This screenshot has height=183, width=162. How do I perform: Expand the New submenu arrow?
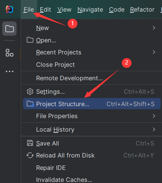pos(154,28)
